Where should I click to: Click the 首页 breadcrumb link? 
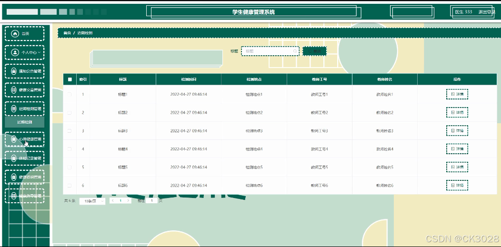[x=67, y=33]
